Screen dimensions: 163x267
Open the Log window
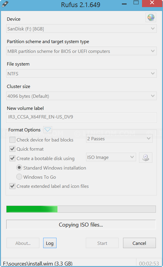click(50, 243)
